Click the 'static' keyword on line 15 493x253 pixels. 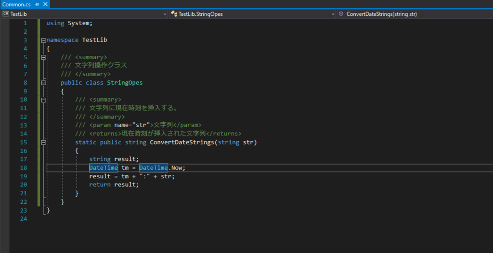[x=86, y=142]
